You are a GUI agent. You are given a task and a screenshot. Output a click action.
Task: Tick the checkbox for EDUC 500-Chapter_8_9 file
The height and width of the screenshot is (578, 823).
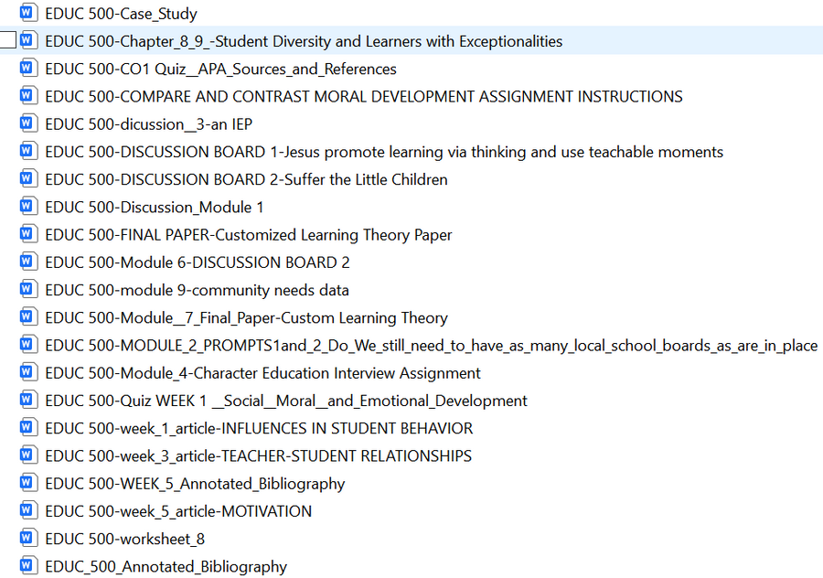click(x=8, y=40)
